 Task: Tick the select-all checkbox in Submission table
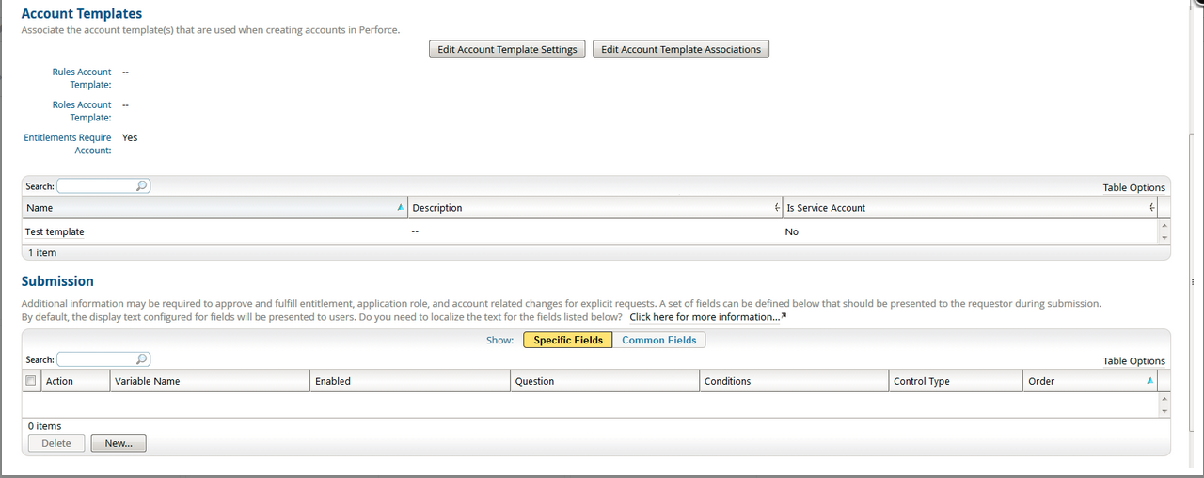(x=31, y=381)
